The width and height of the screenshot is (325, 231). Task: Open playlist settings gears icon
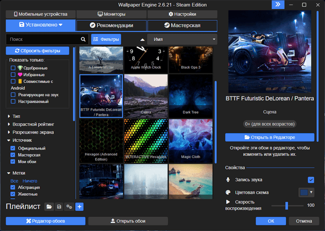click(x=69, y=207)
